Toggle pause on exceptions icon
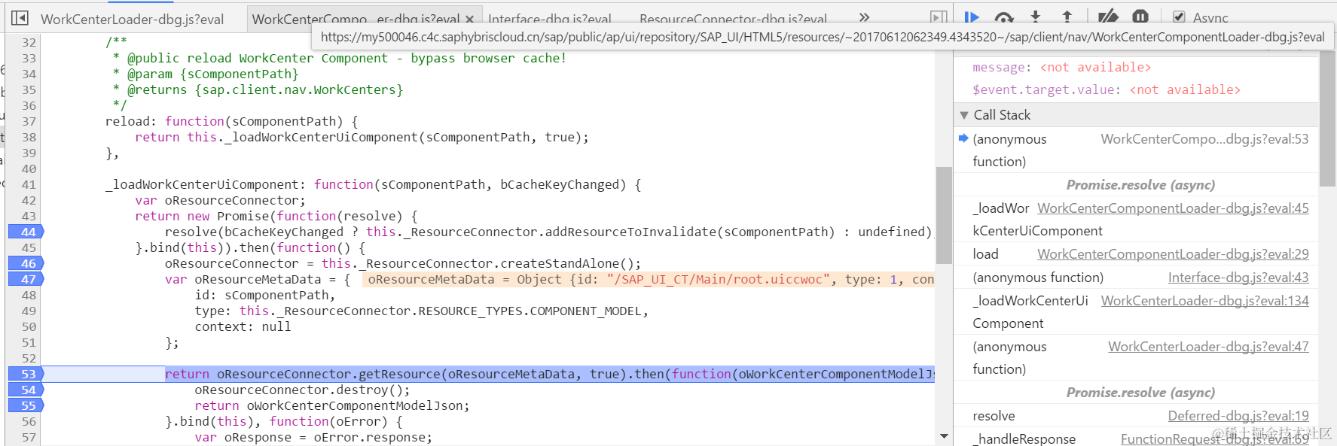Image resolution: width=1337 pixels, height=446 pixels. tap(1140, 17)
